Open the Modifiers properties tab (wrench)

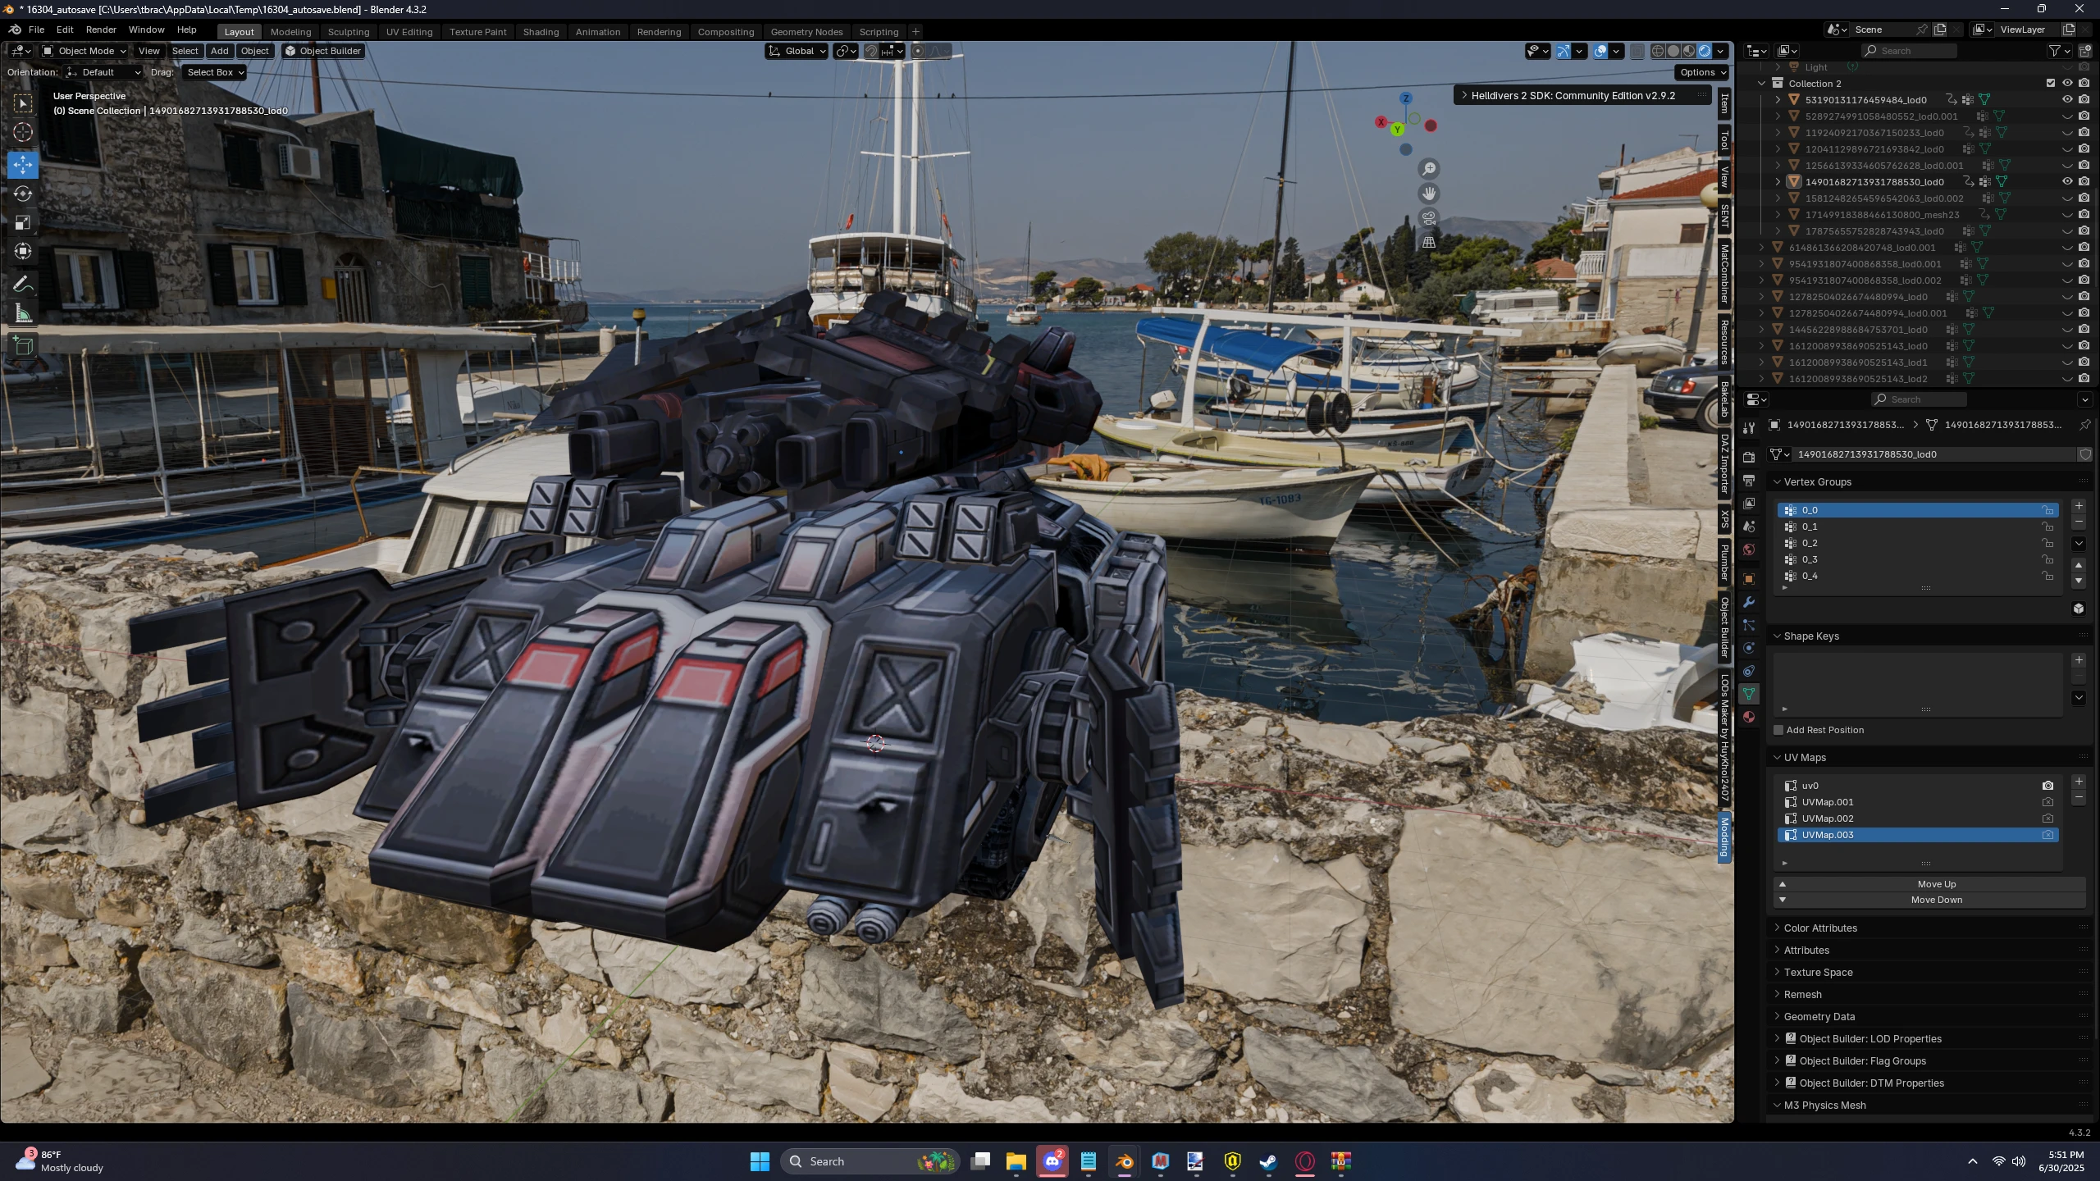point(1749,602)
